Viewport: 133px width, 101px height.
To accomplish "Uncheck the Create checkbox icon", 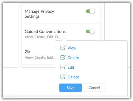I will pyautogui.click(x=63, y=58).
